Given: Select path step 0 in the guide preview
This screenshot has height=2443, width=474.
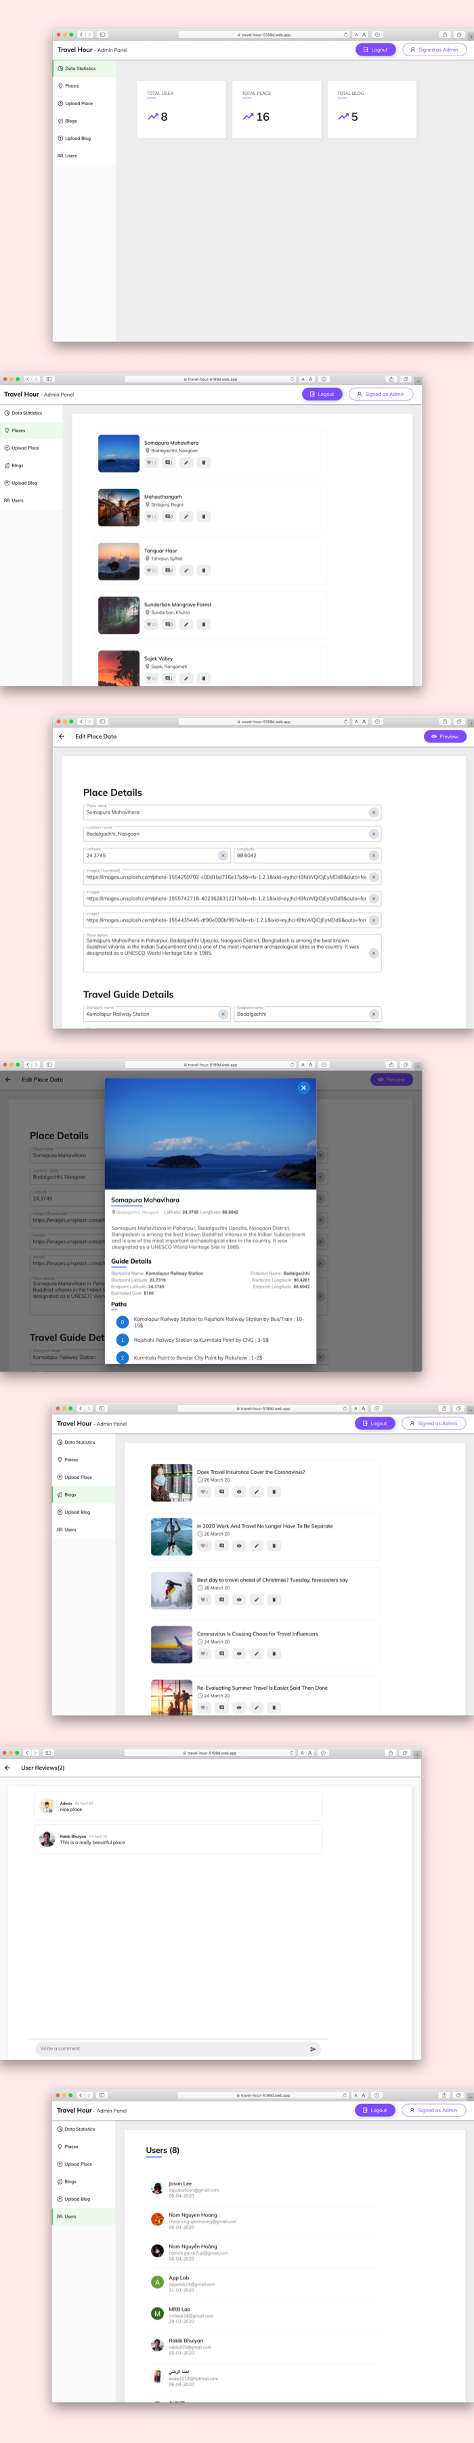Looking at the screenshot, I should coord(123,1322).
